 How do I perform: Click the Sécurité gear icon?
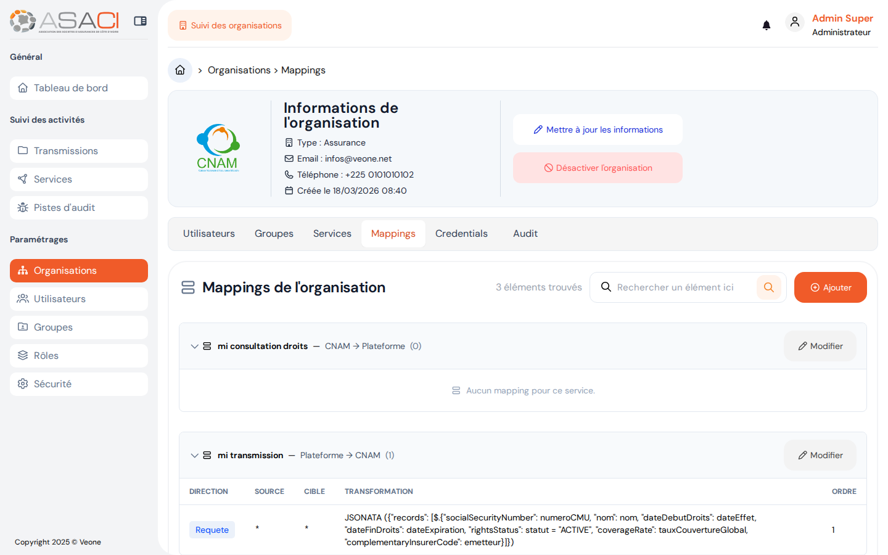(x=23, y=384)
